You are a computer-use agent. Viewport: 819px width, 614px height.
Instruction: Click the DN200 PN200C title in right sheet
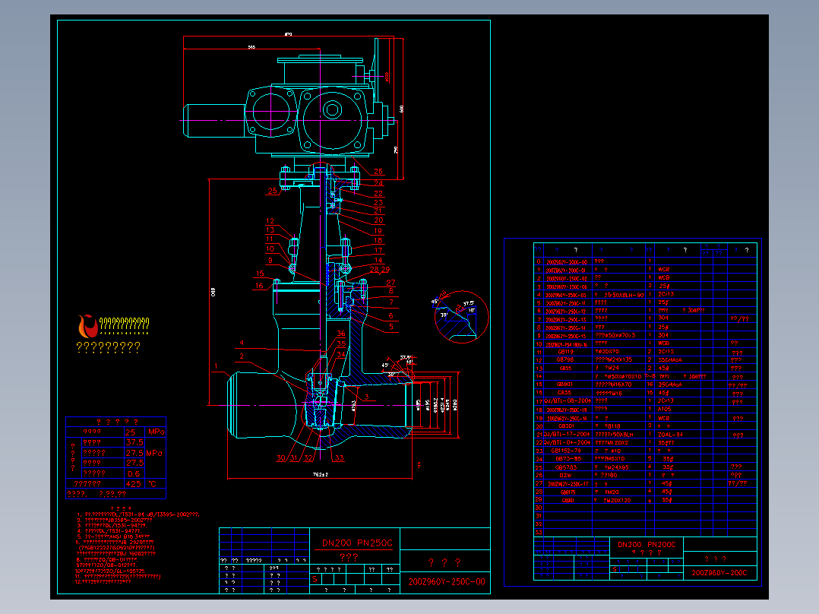pyautogui.click(x=647, y=545)
